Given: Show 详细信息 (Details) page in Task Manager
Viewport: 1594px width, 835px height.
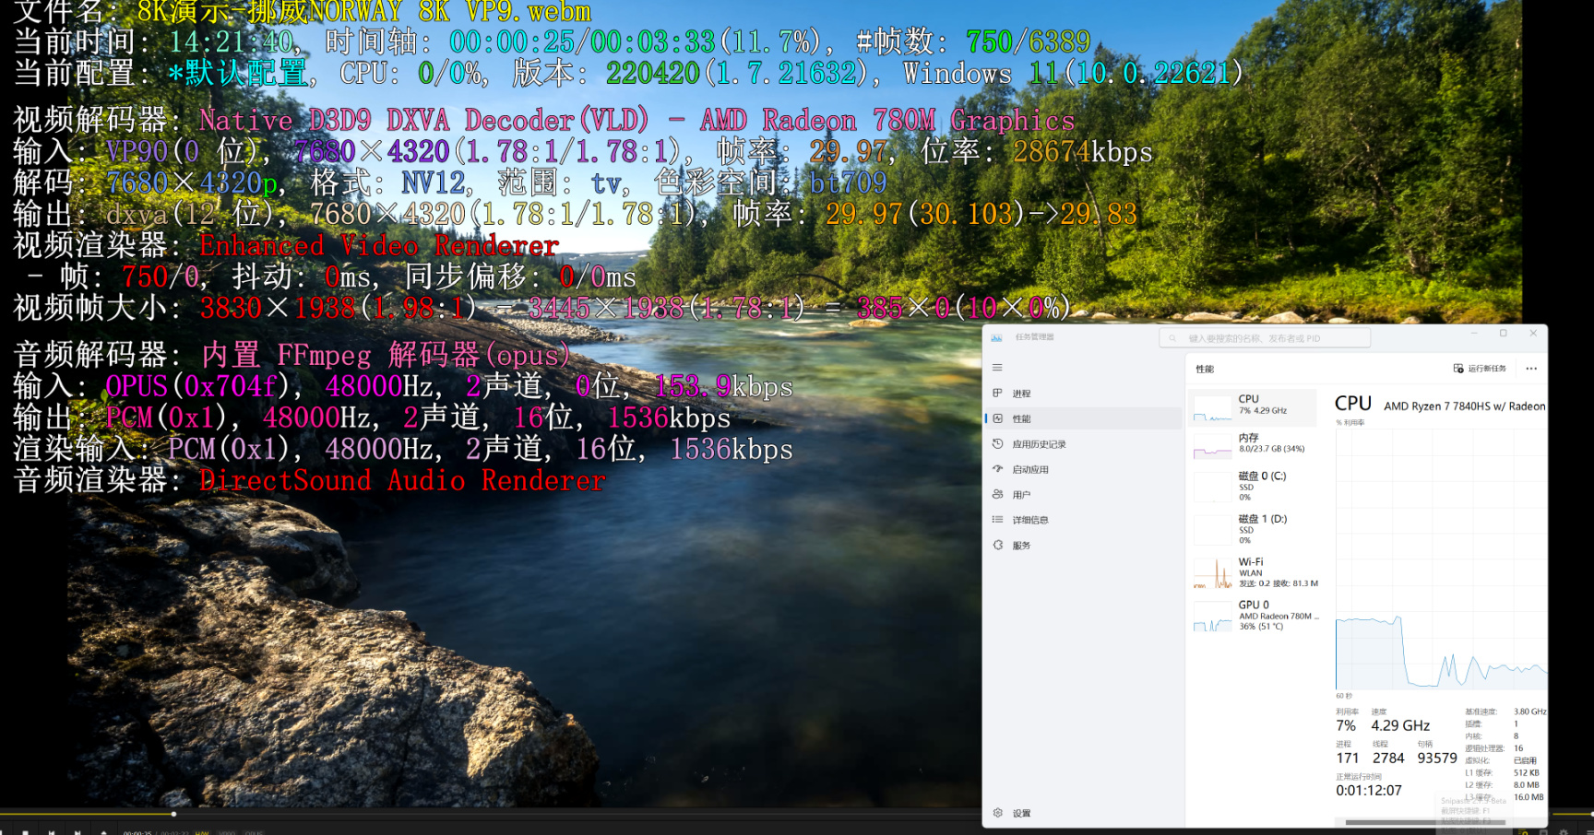Looking at the screenshot, I should (1085, 520).
